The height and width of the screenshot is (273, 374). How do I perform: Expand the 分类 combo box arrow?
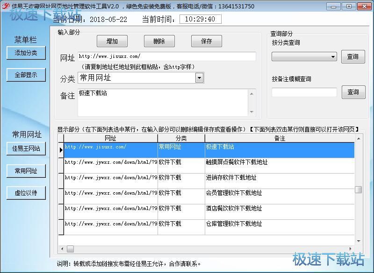[200, 78]
